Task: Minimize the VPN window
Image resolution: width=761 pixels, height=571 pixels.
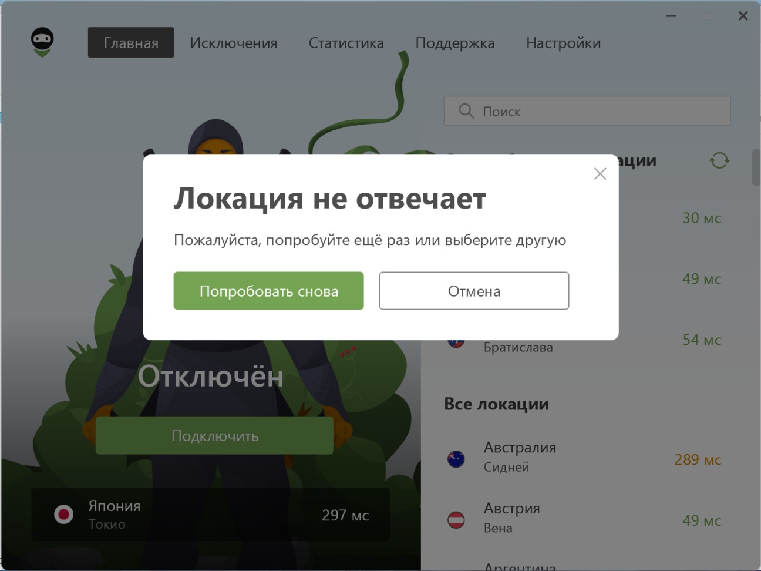Action: point(671,16)
